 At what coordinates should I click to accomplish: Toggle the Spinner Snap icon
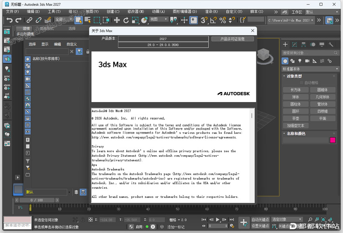click(x=232, y=20)
